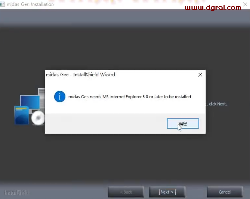Click the InstallShield logo at bottom left
The height and width of the screenshot is (199, 250).
click(x=16, y=192)
